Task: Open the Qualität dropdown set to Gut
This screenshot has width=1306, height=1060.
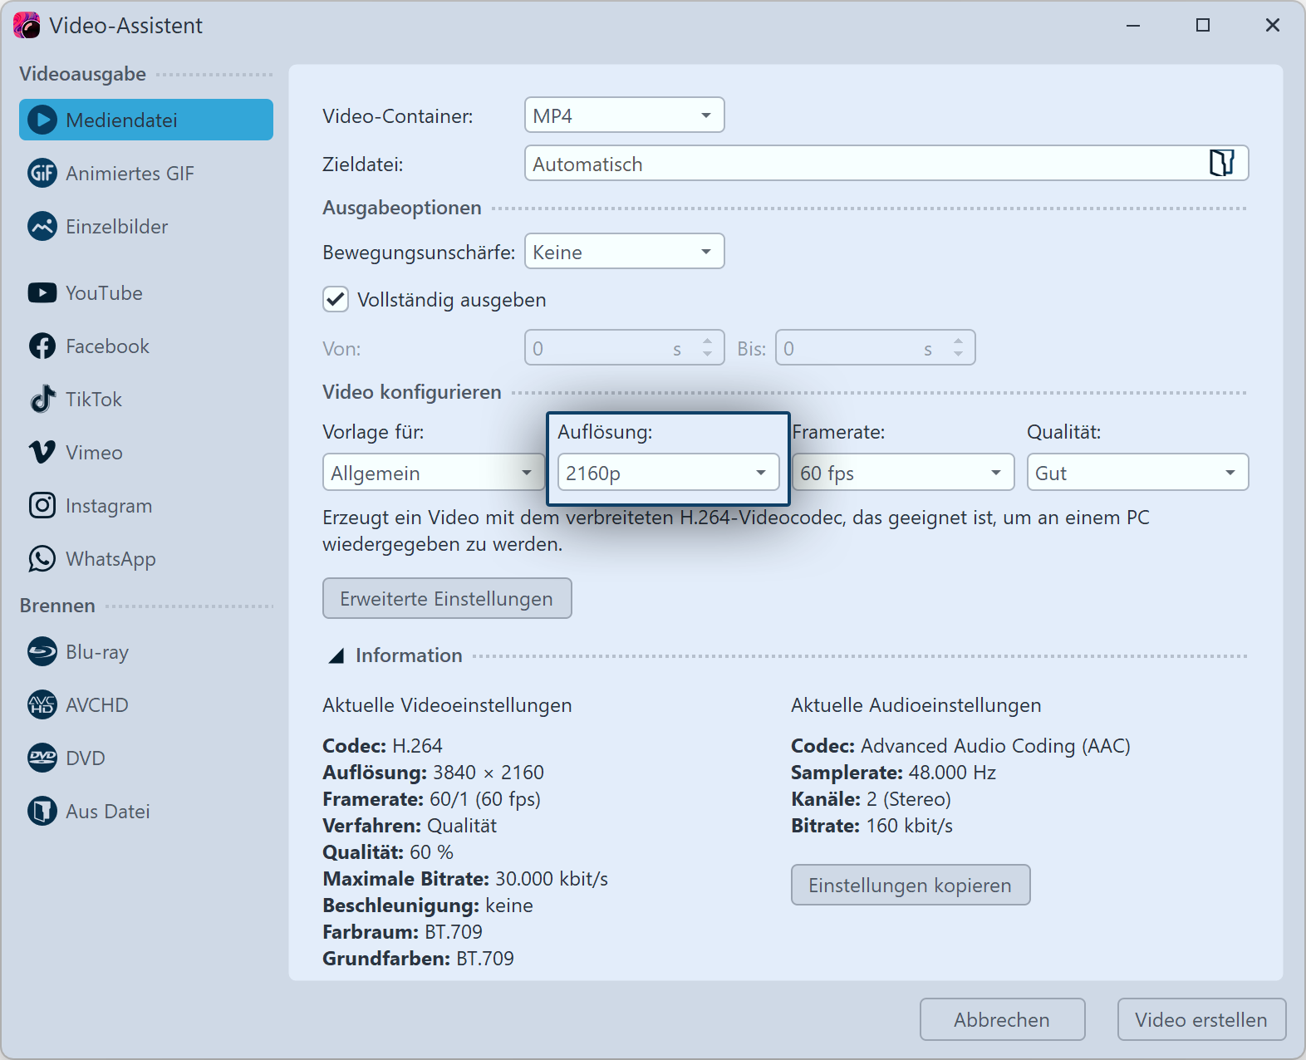Action: click(x=1137, y=473)
